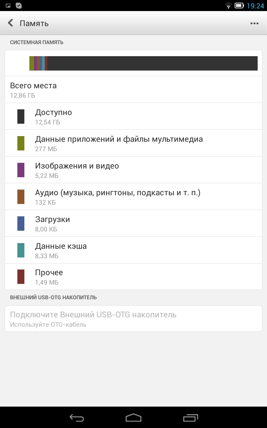Tap the picture notification icon in status bar
Viewport: 267px width, 428px height.
tap(8, 5)
